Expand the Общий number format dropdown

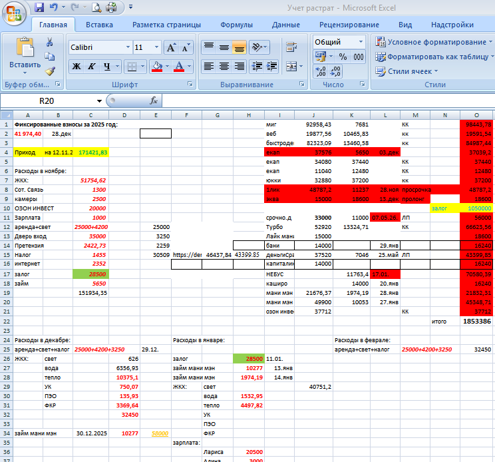pos(360,41)
